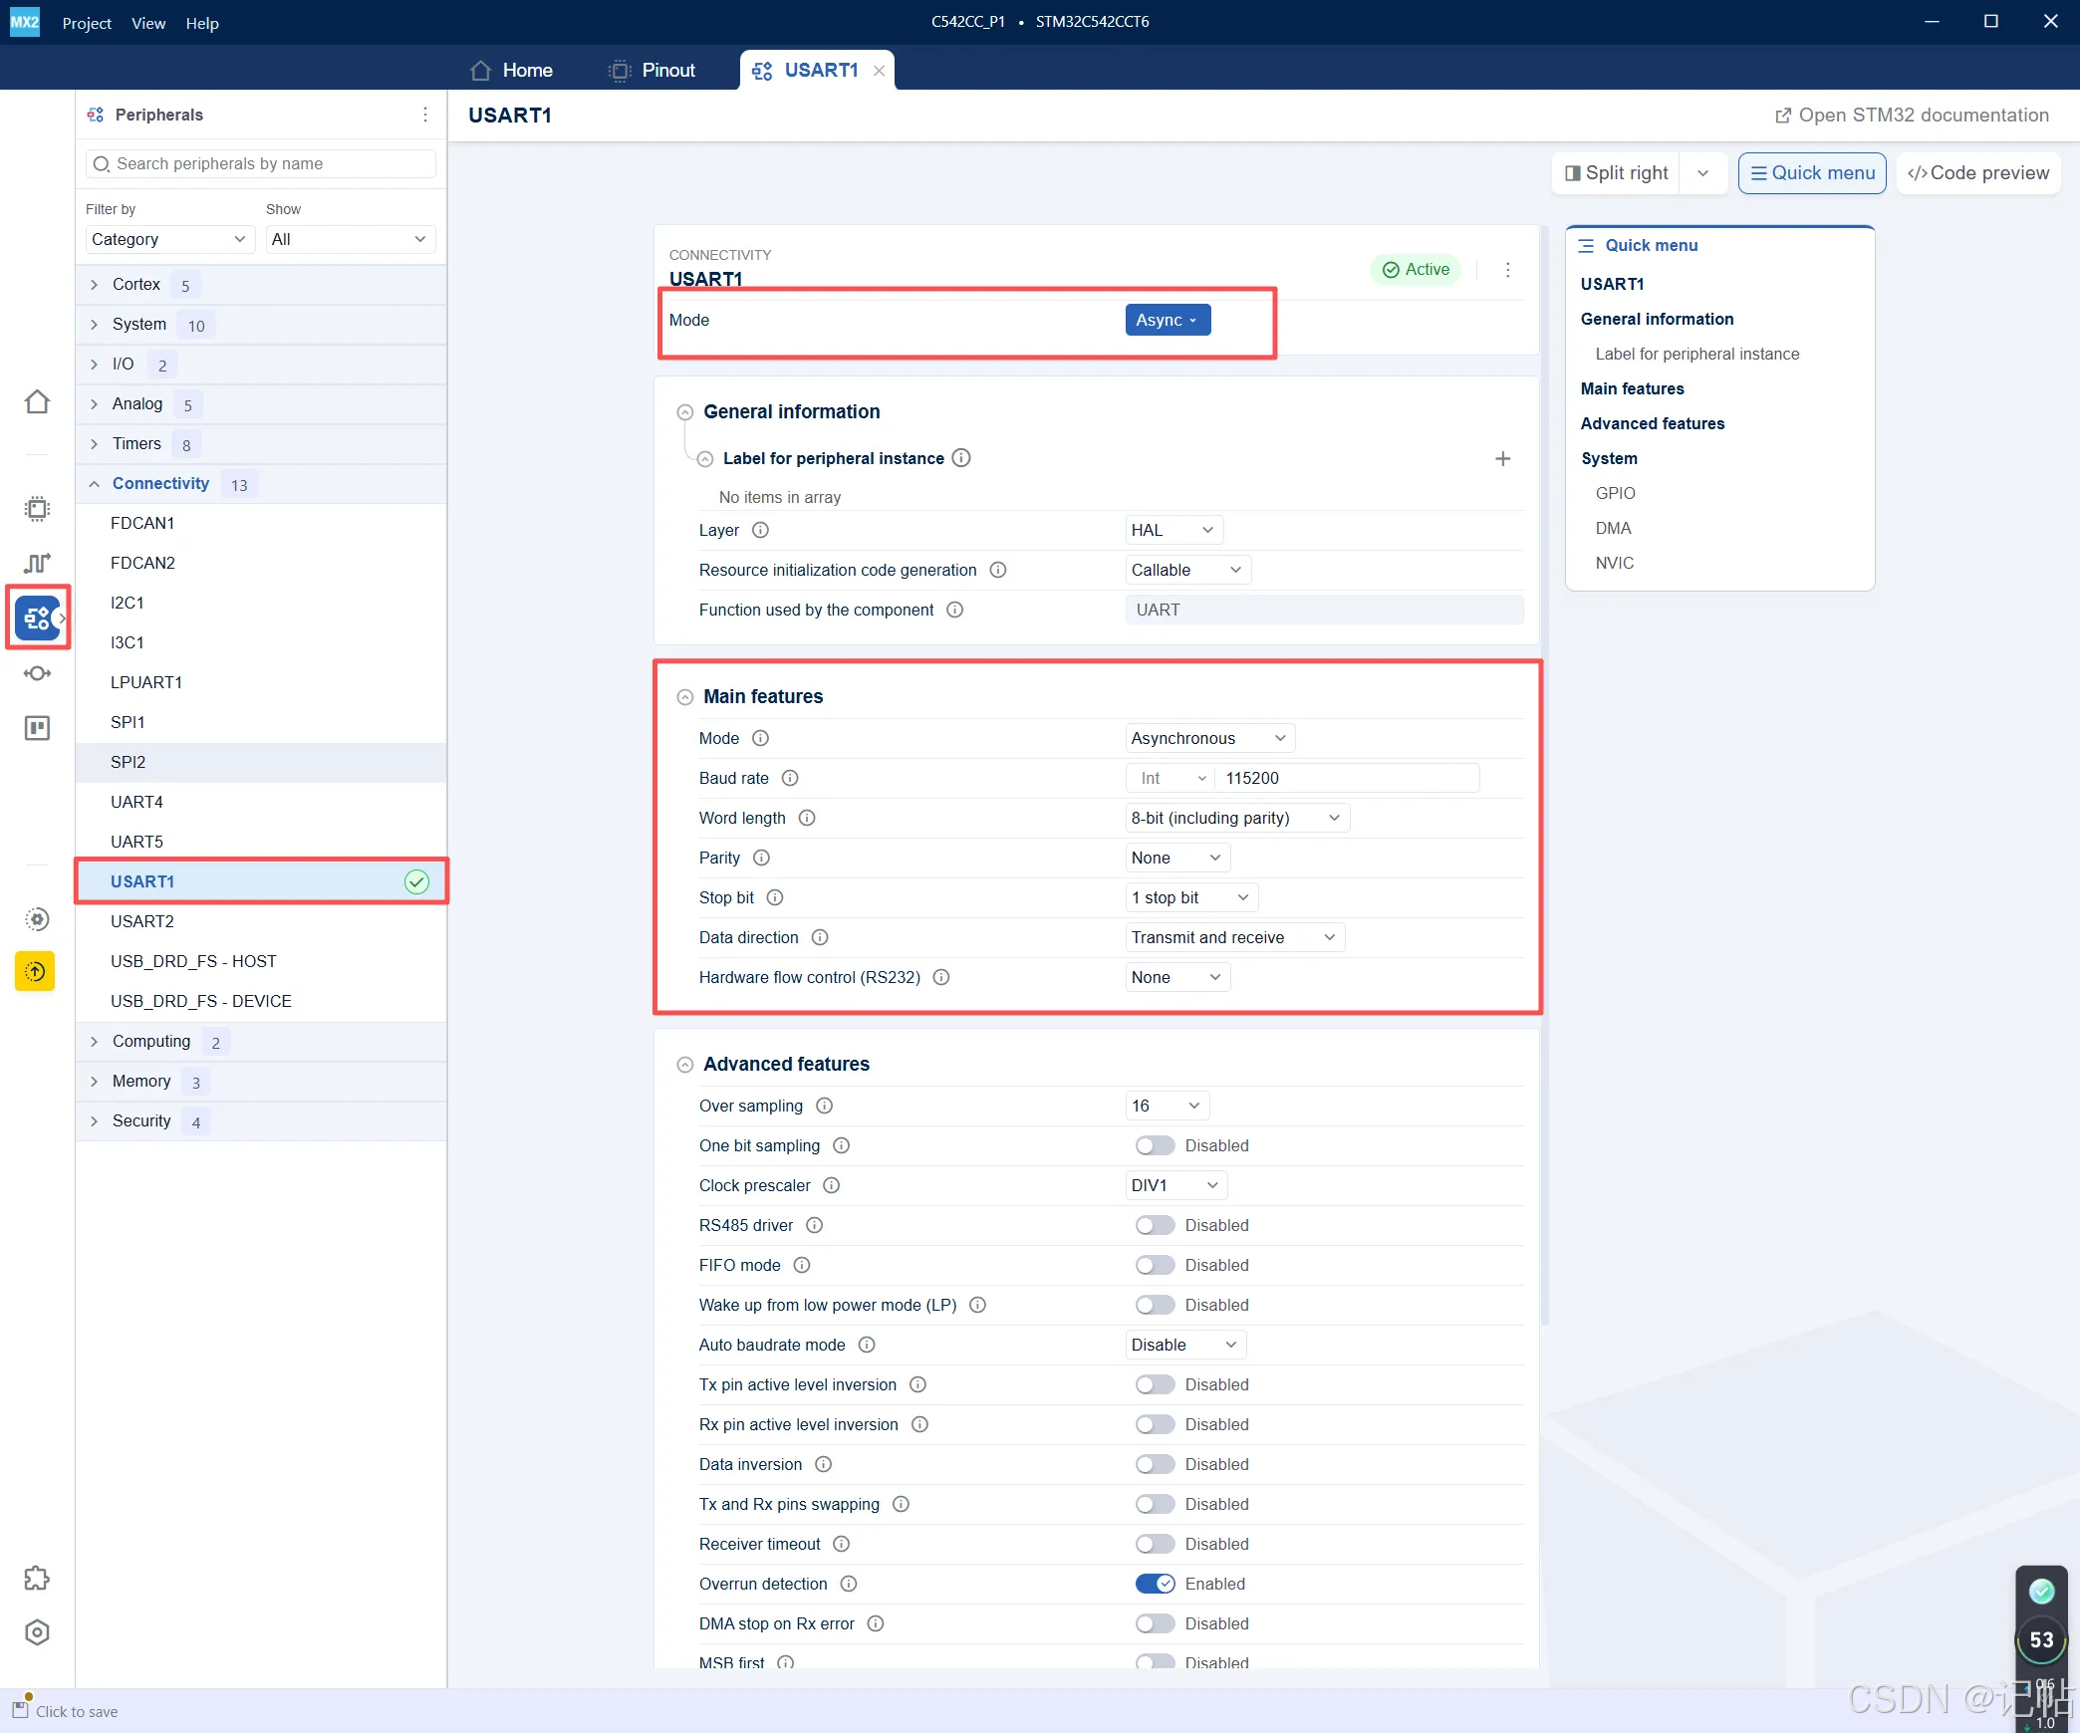Enable Wake up from low power mode
The width and height of the screenshot is (2080, 1733).
[x=1156, y=1305]
